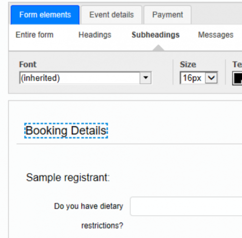Image resolution: width=242 pixels, height=238 pixels.
Task: Expand the Font dropdown arrow
Action: pyautogui.click(x=146, y=78)
